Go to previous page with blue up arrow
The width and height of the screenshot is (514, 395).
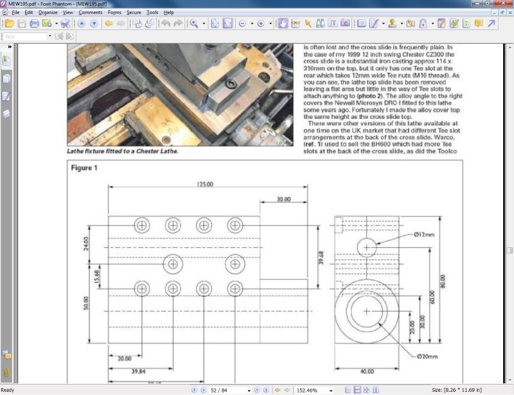(82, 24)
